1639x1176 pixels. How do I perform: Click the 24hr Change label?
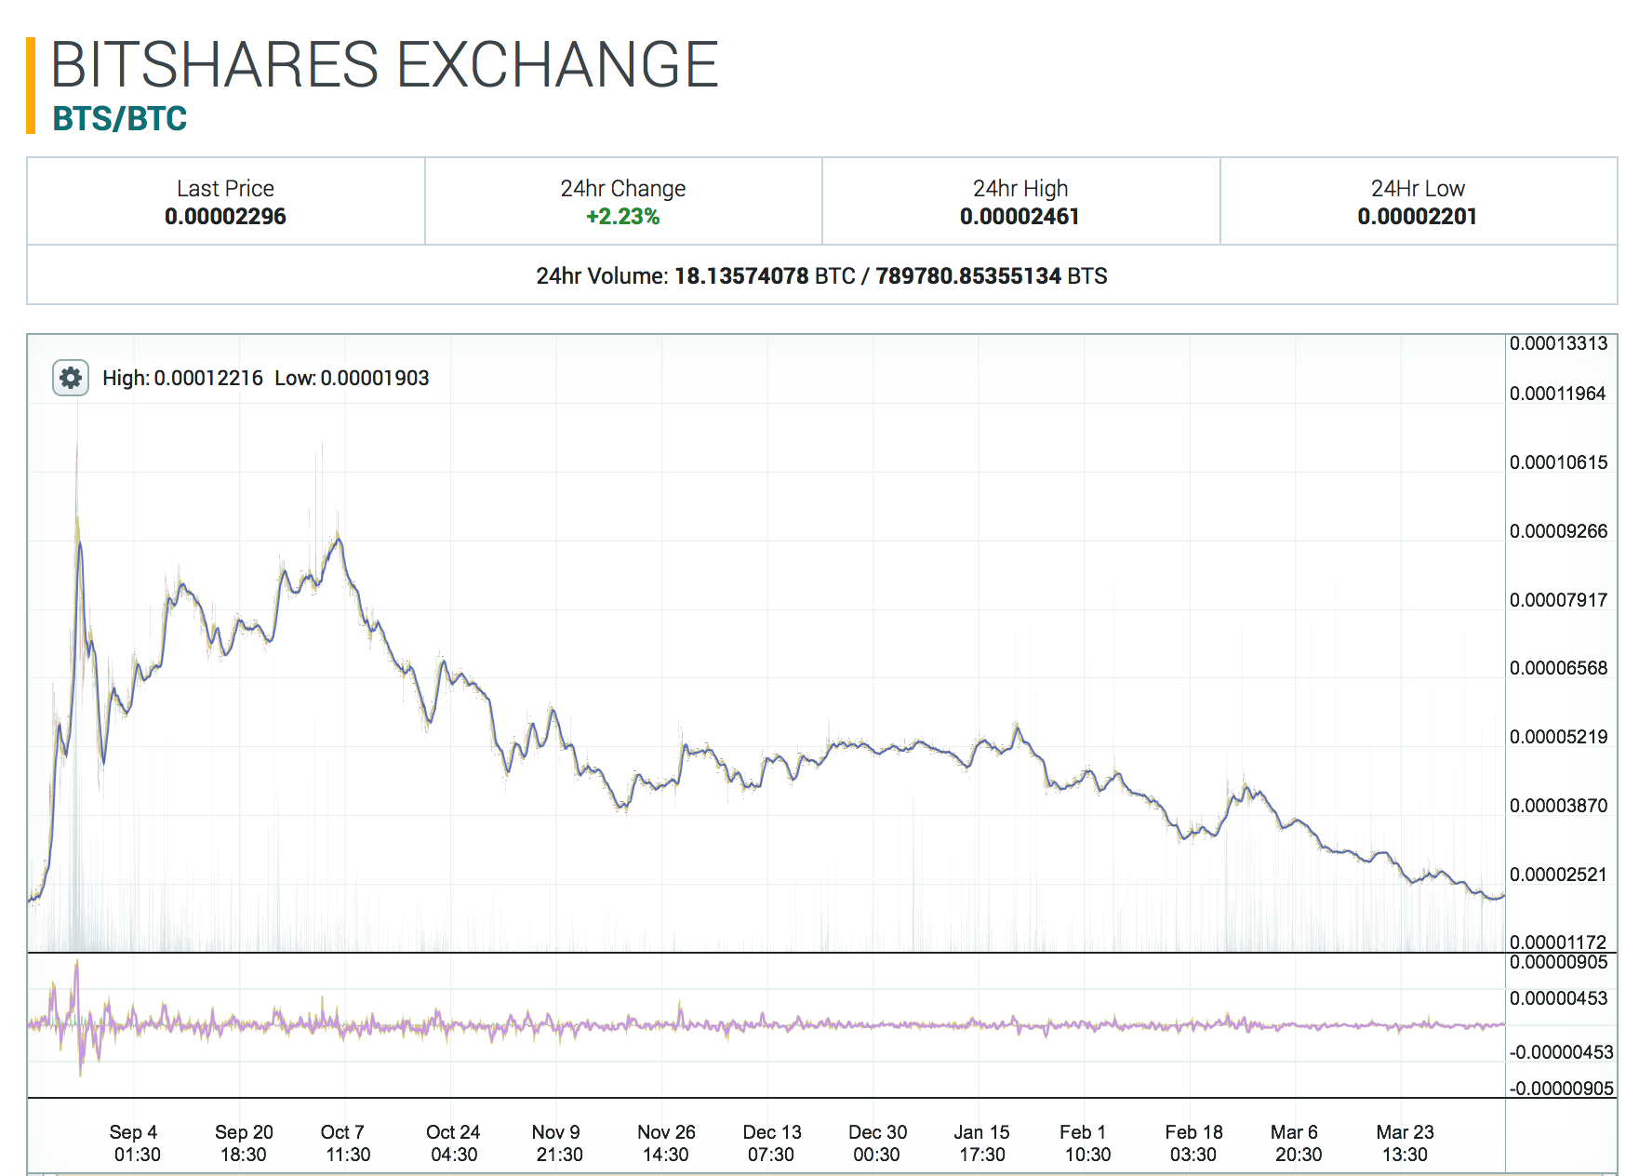point(623,189)
